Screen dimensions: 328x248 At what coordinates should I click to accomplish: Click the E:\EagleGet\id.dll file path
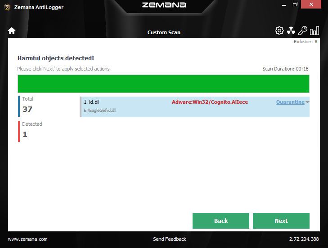pos(100,111)
